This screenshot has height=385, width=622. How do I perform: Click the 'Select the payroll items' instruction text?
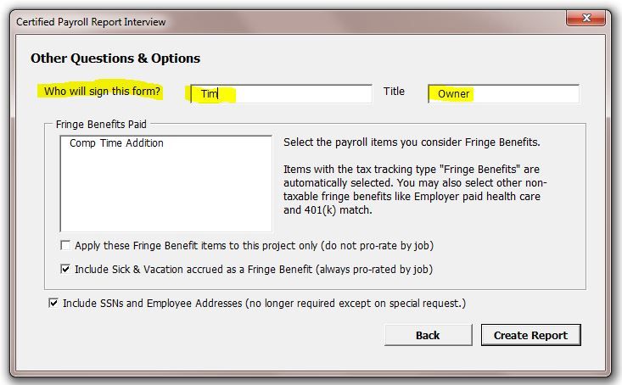click(411, 142)
